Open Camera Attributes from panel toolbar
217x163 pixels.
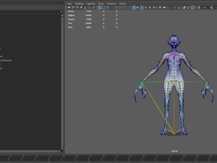coord(77,7)
